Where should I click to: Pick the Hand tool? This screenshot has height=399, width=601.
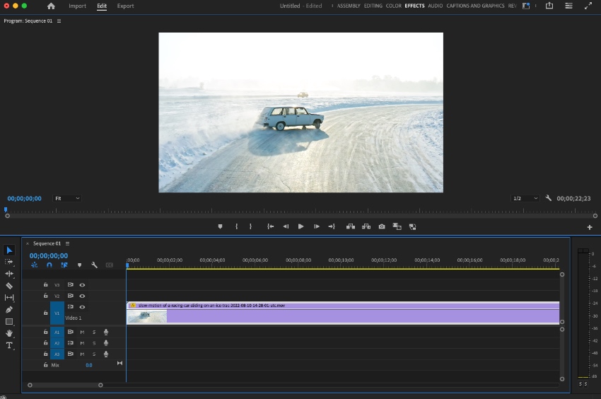tap(9, 333)
